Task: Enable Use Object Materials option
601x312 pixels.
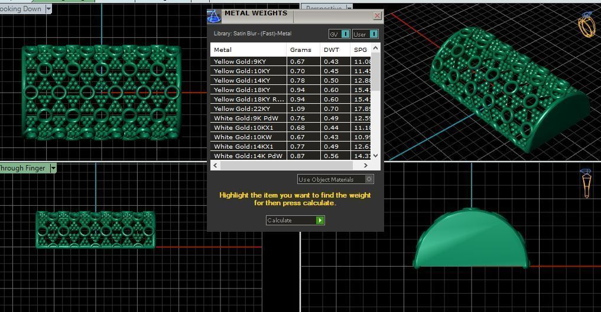Action: (336, 179)
